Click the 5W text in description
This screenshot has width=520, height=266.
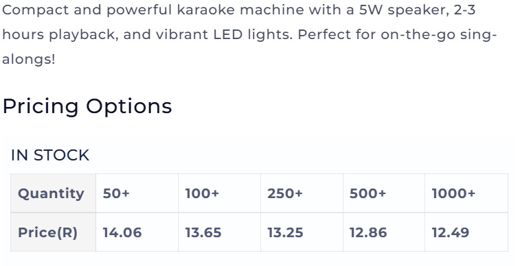coord(371,10)
